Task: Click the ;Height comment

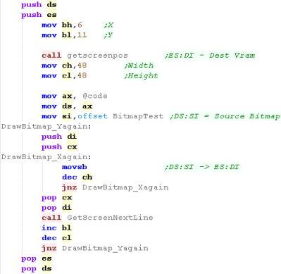Action: pos(141,75)
